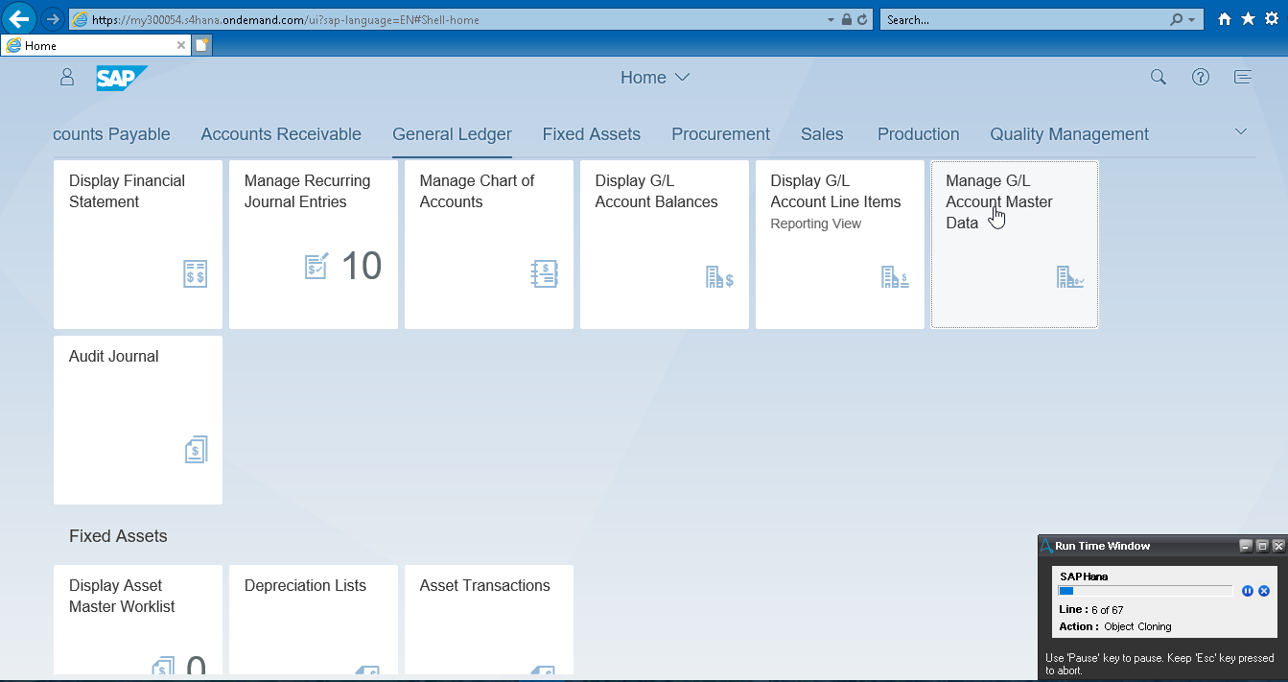Image resolution: width=1288 pixels, height=682 pixels.
Task: Click the browser back arrow button
Action: 19,19
